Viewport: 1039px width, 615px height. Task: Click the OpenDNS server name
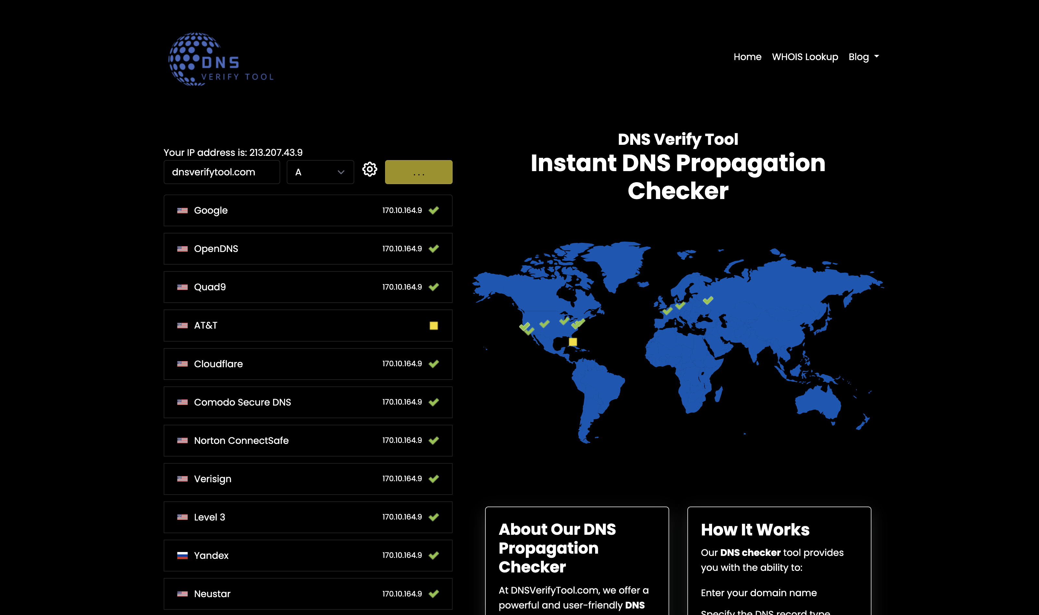point(216,249)
